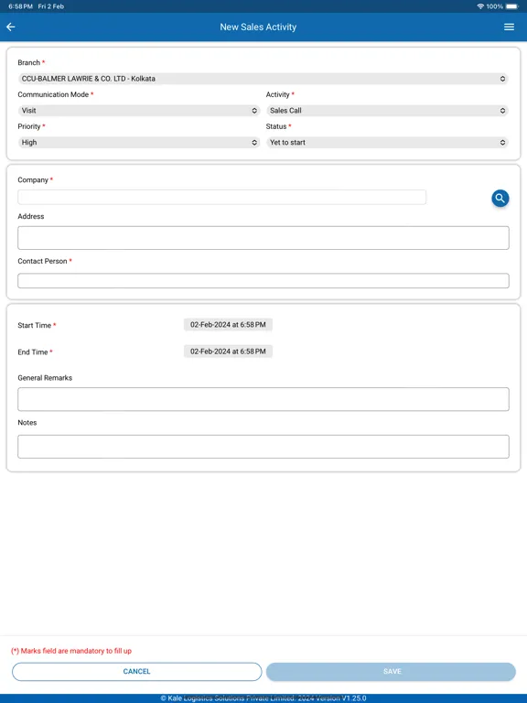Viewport: 527px width, 703px height.
Task: Click the Kale Logistics copyright footer
Action: (x=263, y=698)
